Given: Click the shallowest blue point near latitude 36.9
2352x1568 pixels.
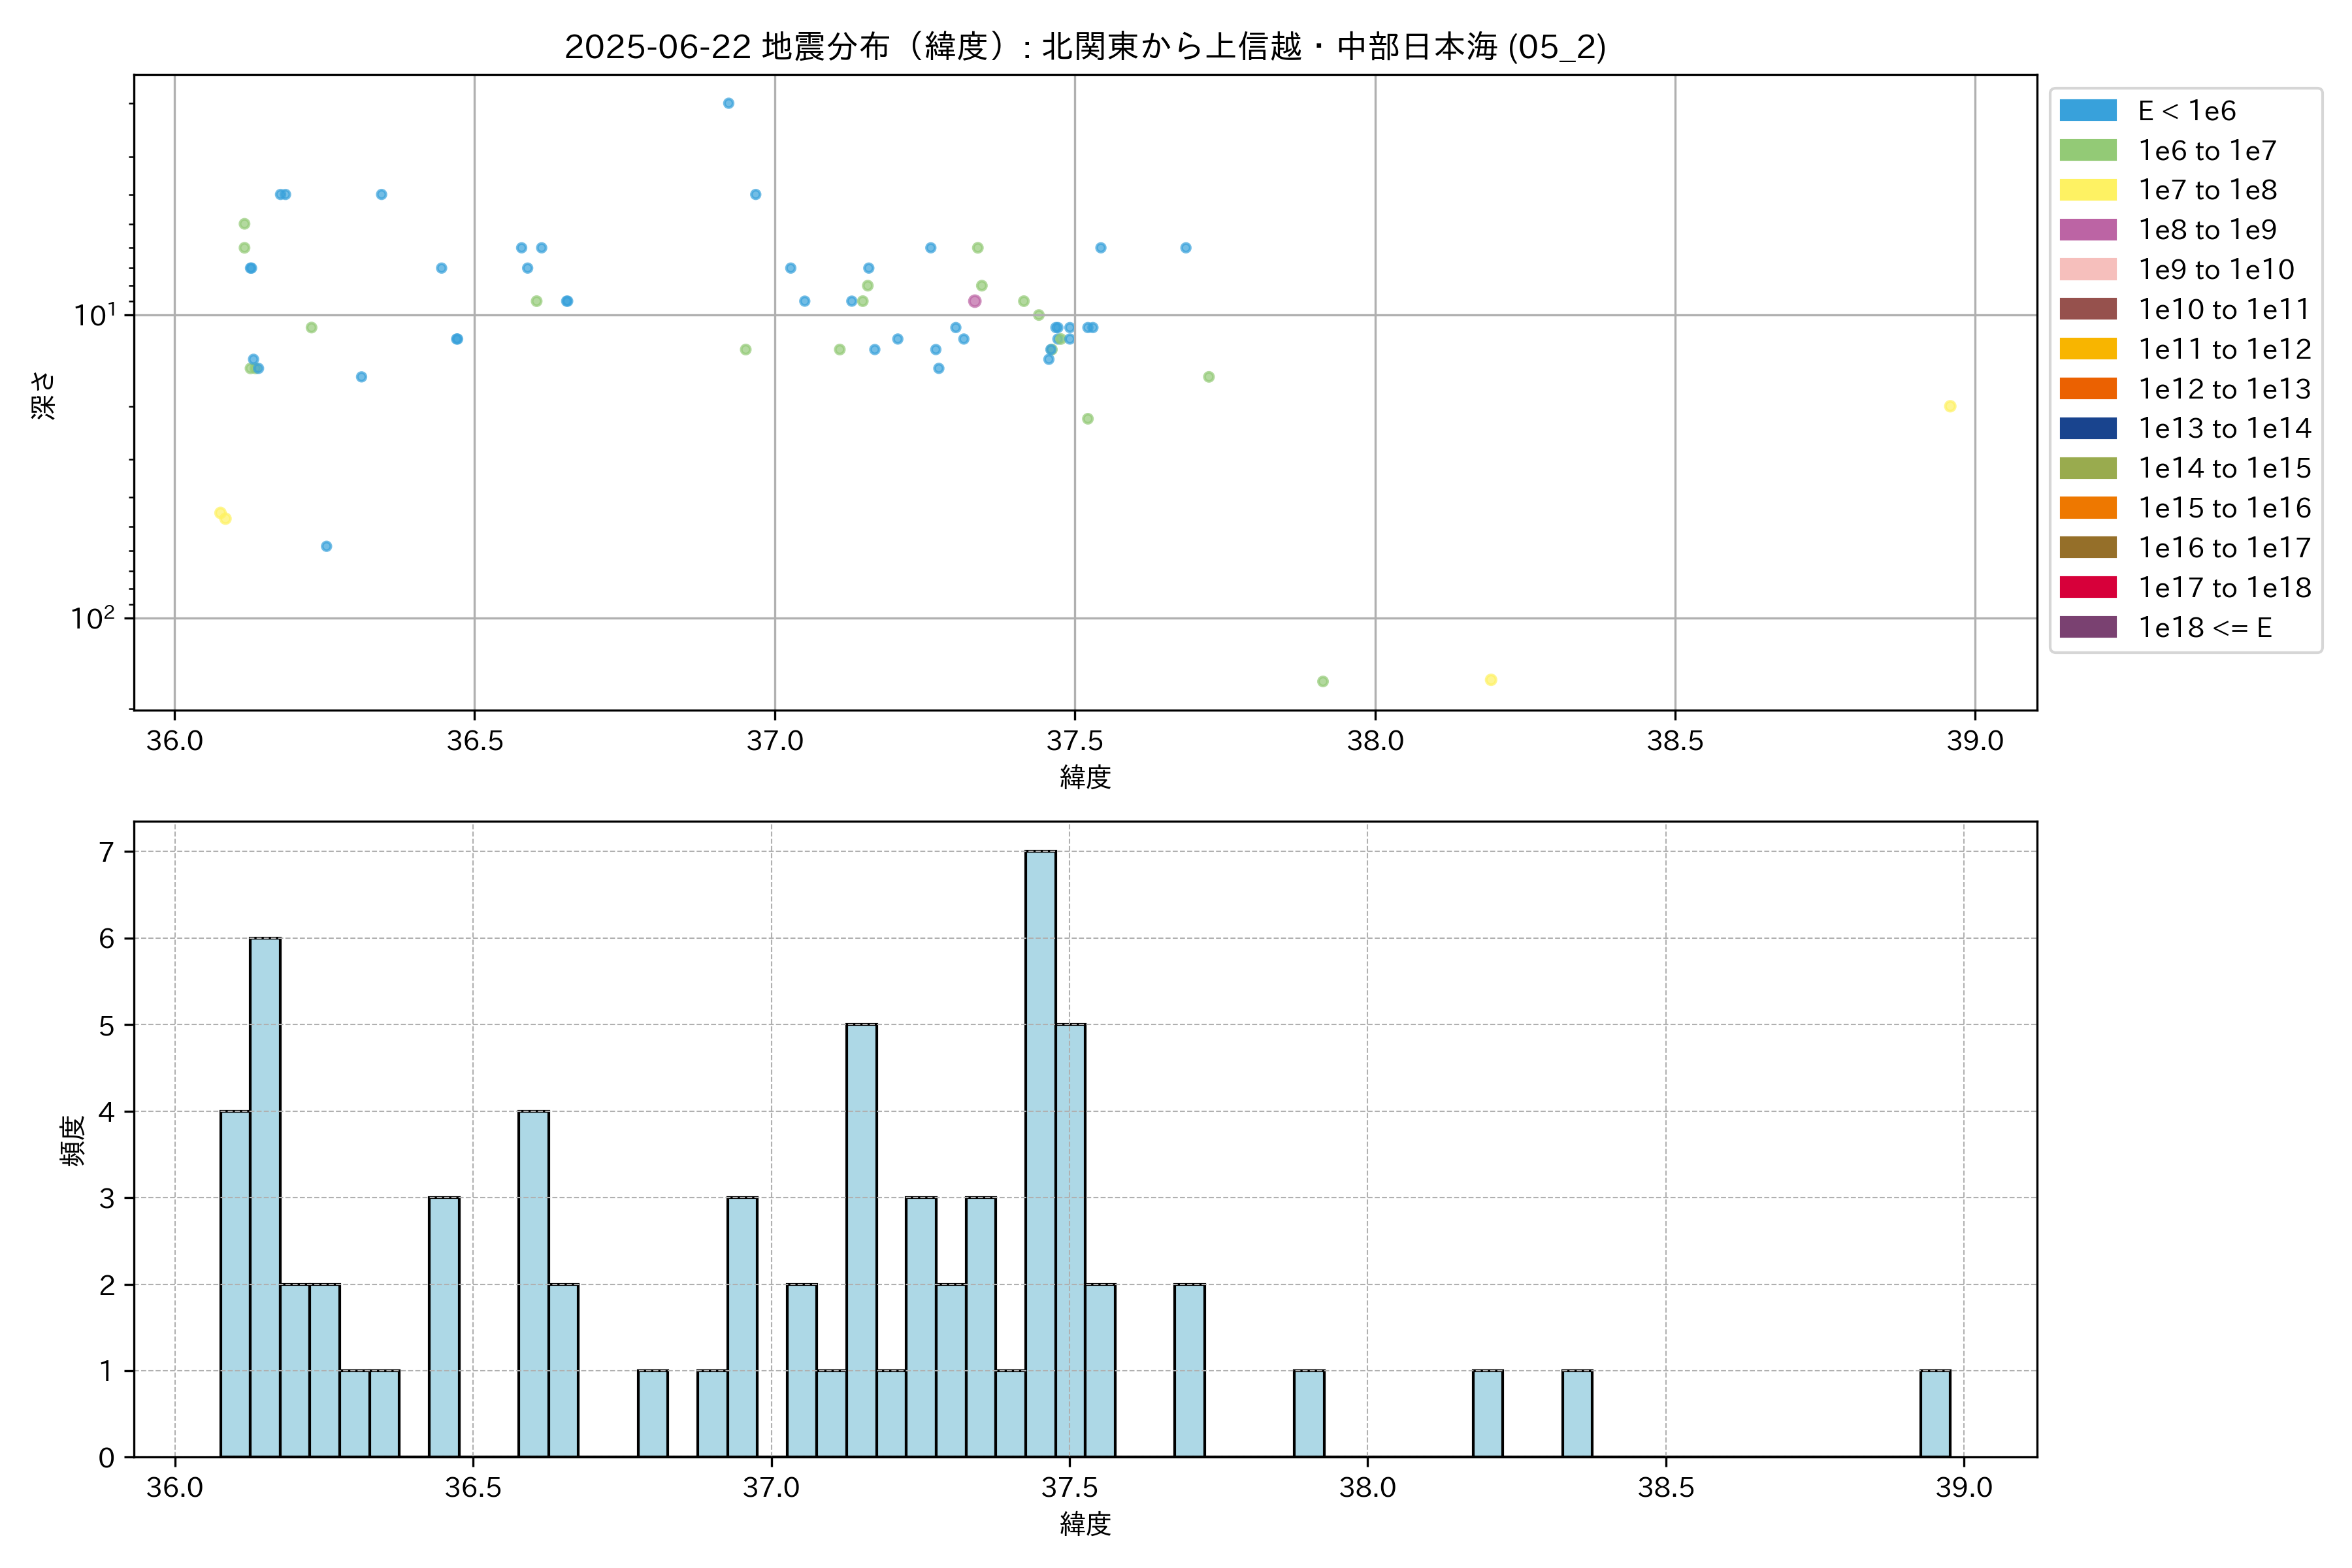Looking at the screenshot, I should (728, 103).
